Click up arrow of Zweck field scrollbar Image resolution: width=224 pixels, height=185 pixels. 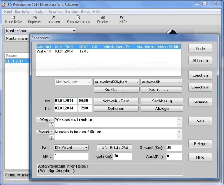point(179,132)
